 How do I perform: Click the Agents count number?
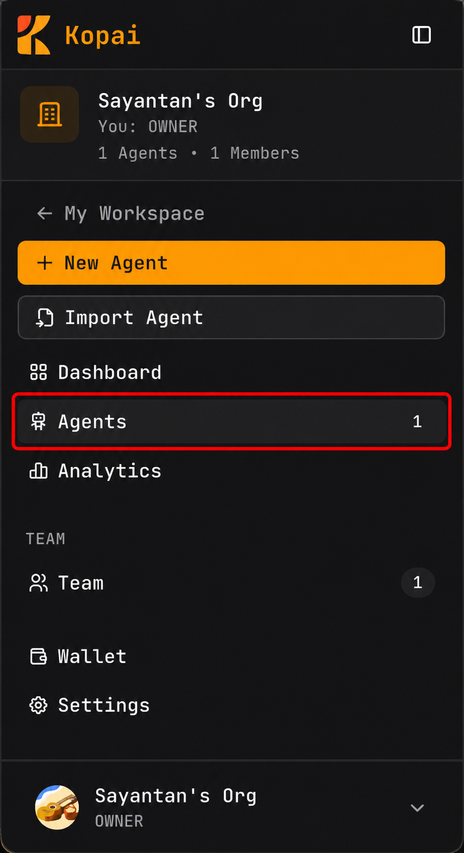417,422
